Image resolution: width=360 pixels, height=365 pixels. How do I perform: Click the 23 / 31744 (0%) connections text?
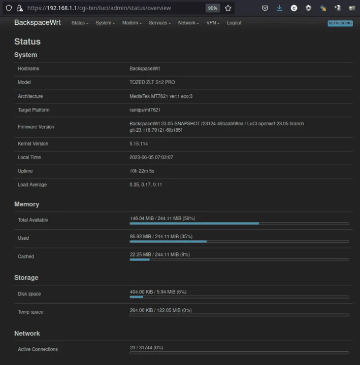pos(146,348)
